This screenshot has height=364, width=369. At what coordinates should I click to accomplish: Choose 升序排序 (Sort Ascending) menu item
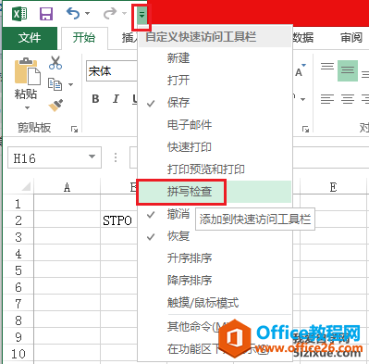pyautogui.click(x=215, y=258)
